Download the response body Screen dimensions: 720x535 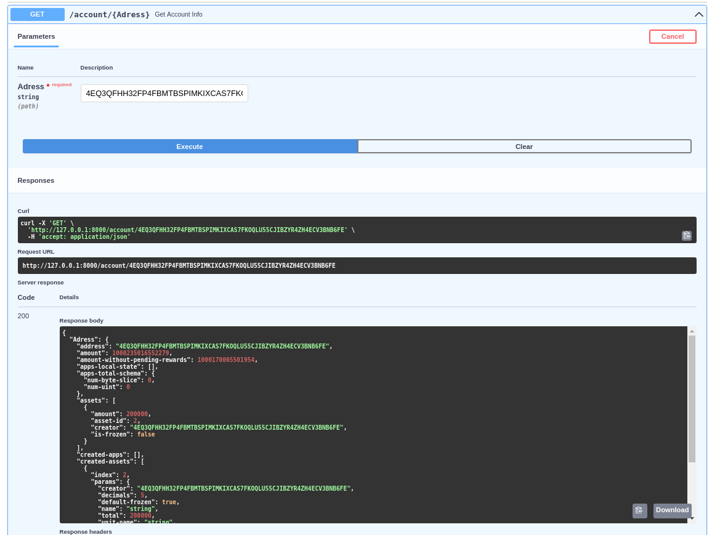(672, 510)
